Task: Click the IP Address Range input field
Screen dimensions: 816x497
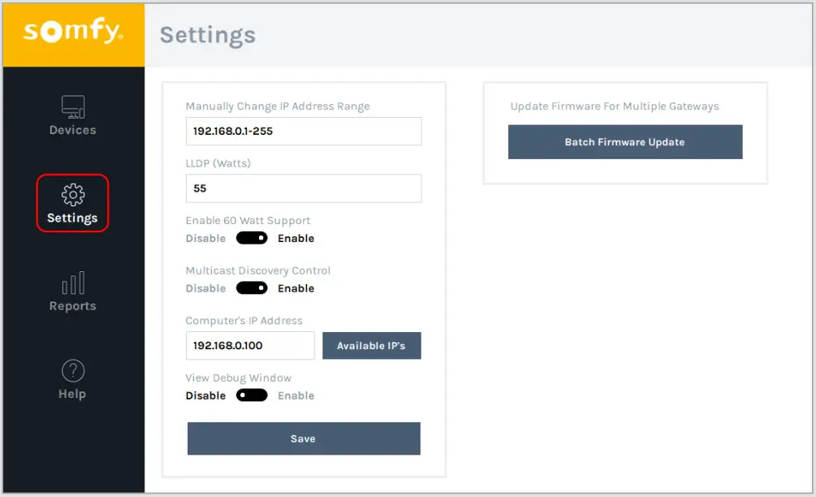Action: 303,131
